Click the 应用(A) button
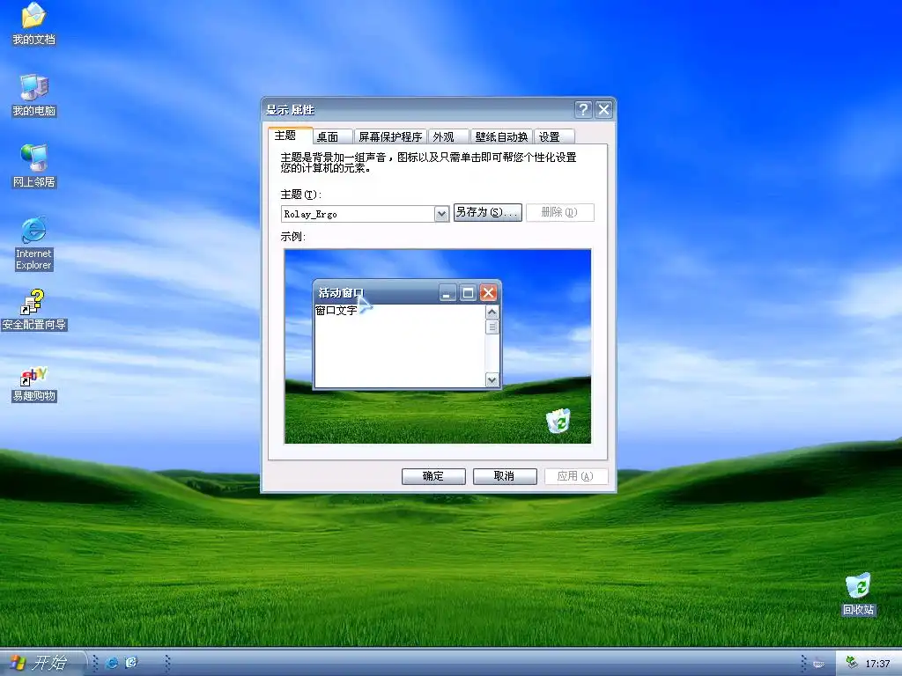This screenshot has height=676, width=902. click(x=575, y=476)
